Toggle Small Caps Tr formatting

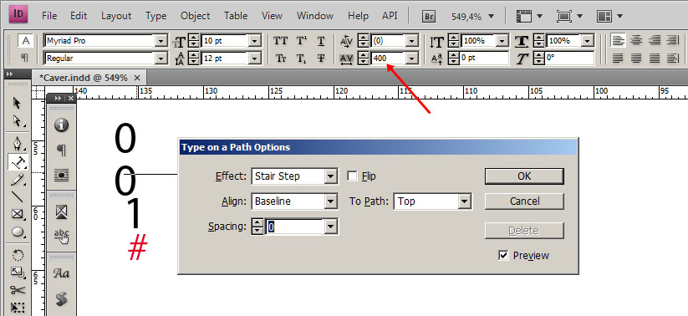281,58
